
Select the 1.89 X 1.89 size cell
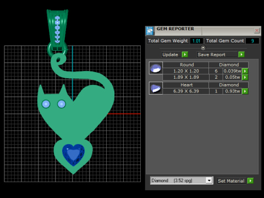(x=186, y=77)
